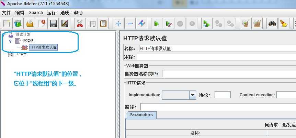Screen dimensions: 296x138
Task: Click the Remote Stop All icon
Action: tap(219, 24)
